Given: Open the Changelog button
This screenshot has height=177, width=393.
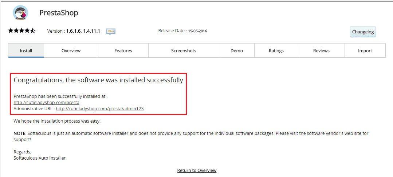Looking at the screenshot, I should 363,32.
